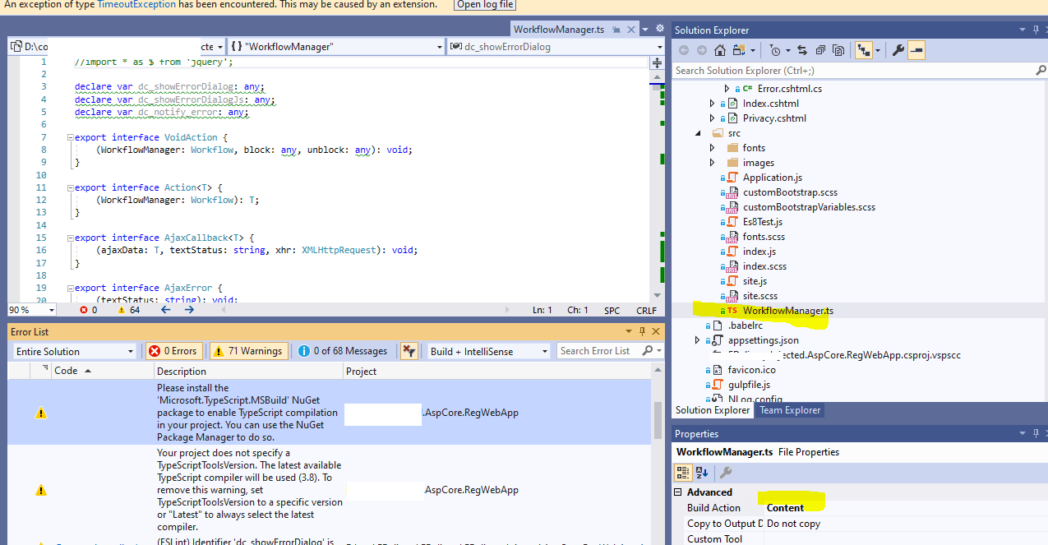
Task: Toggle the 71 Warnings filter
Action: (x=248, y=350)
